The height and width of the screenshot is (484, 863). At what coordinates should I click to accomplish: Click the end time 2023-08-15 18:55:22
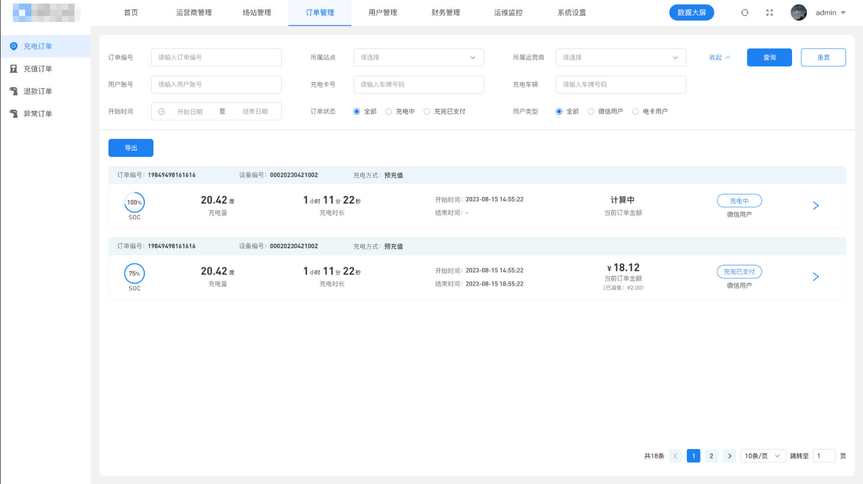(494, 284)
